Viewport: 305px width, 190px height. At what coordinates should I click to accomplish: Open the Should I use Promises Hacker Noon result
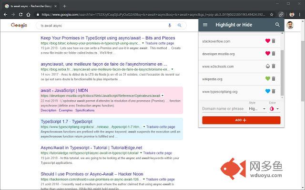(92, 174)
